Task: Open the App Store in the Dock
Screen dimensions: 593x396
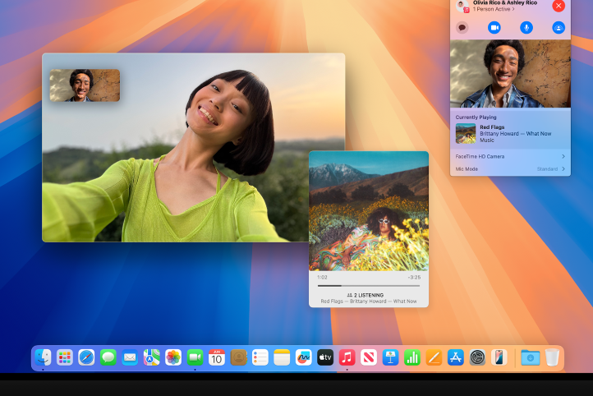Action: click(456, 357)
